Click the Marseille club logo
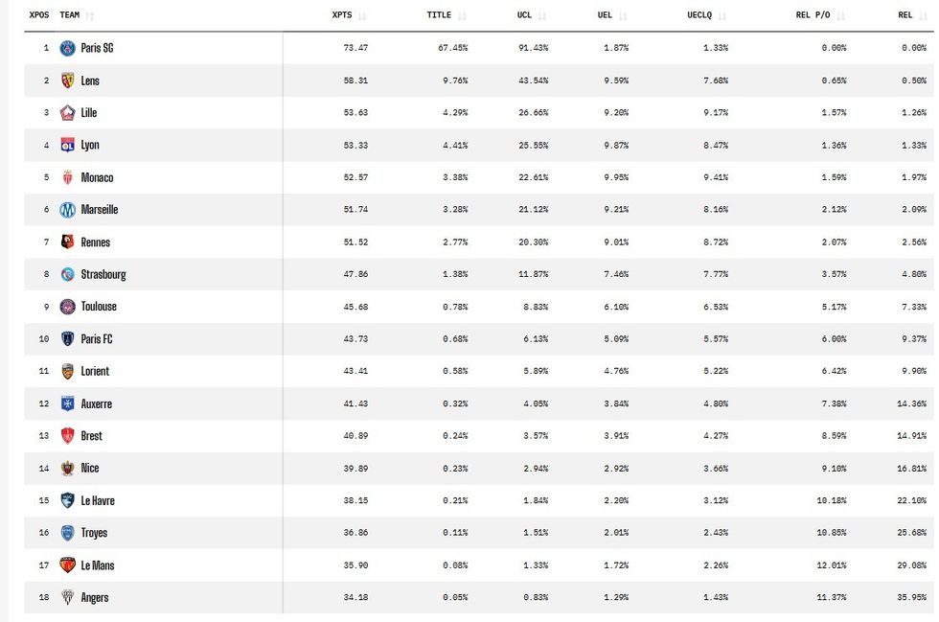This screenshot has height=622, width=939. coord(68,210)
